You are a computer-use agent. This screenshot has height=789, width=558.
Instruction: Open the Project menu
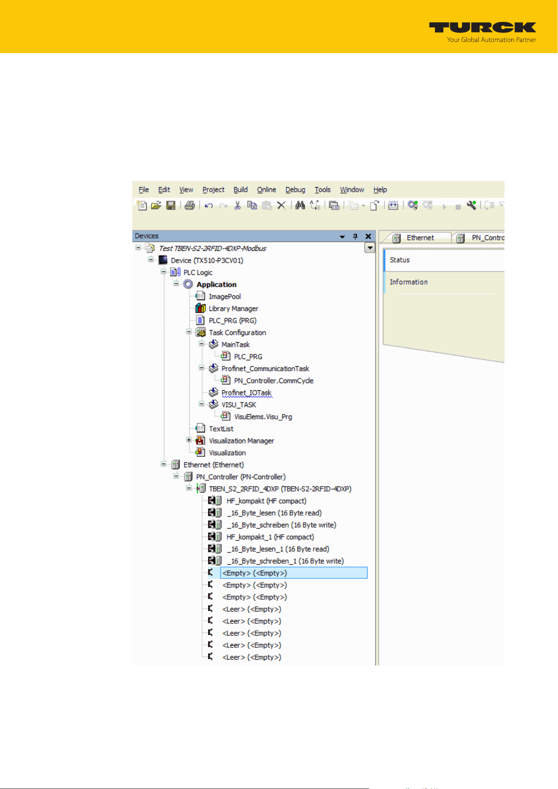[x=213, y=190]
